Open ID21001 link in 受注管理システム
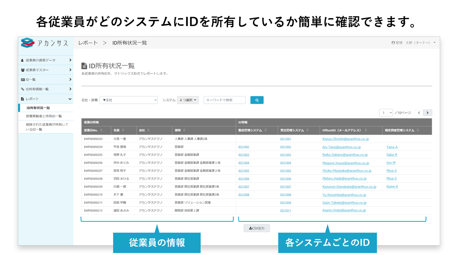This screenshot has width=458, height=255. point(286,139)
